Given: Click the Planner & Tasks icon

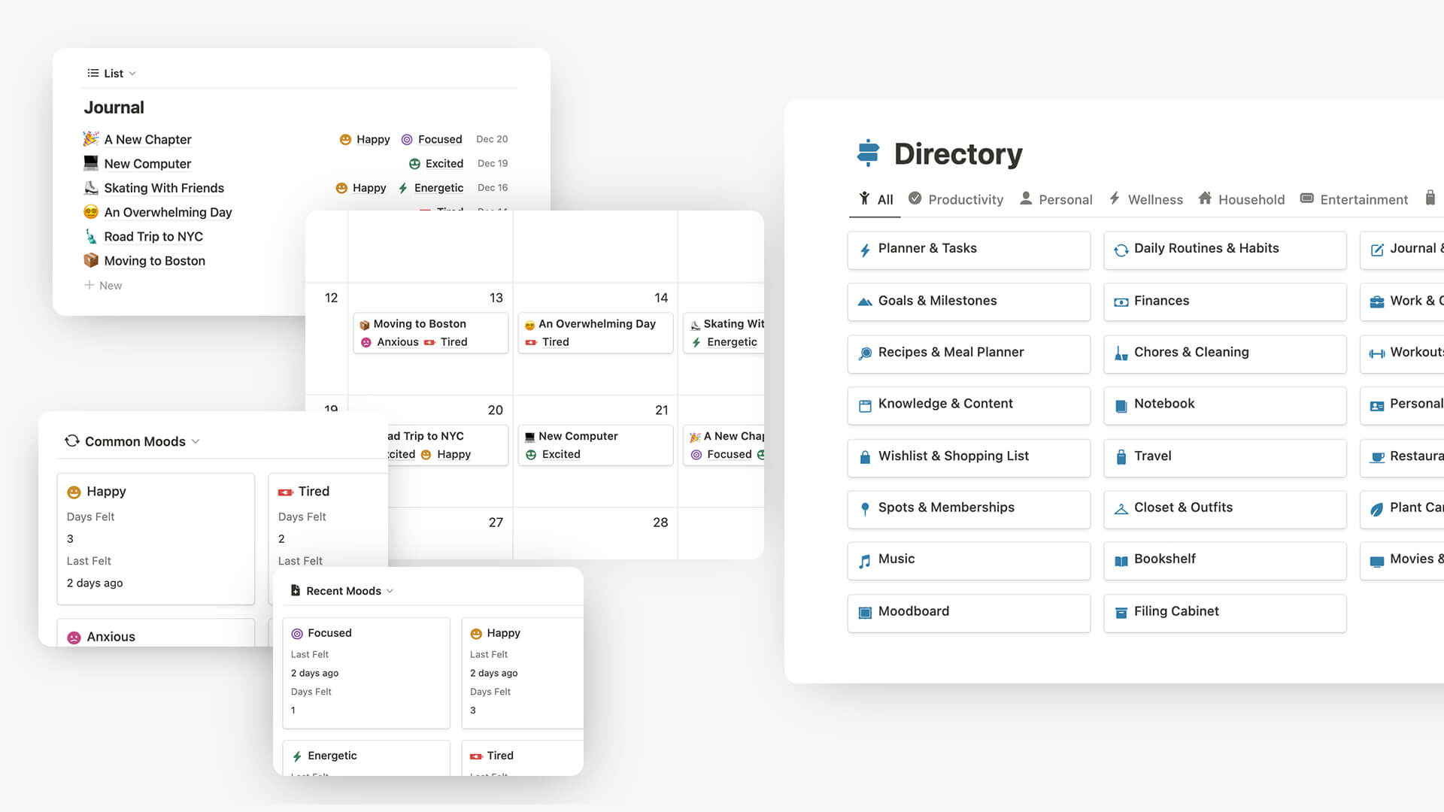Looking at the screenshot, I should coord(865,248).
